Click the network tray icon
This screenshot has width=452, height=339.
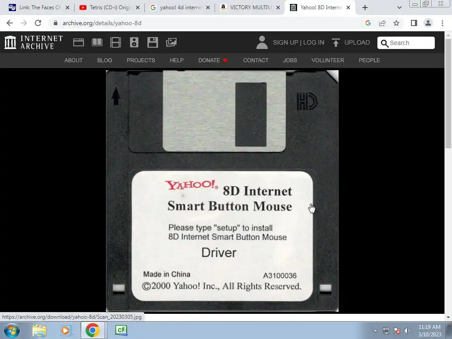pyautogui.click(x=386, y=331)
